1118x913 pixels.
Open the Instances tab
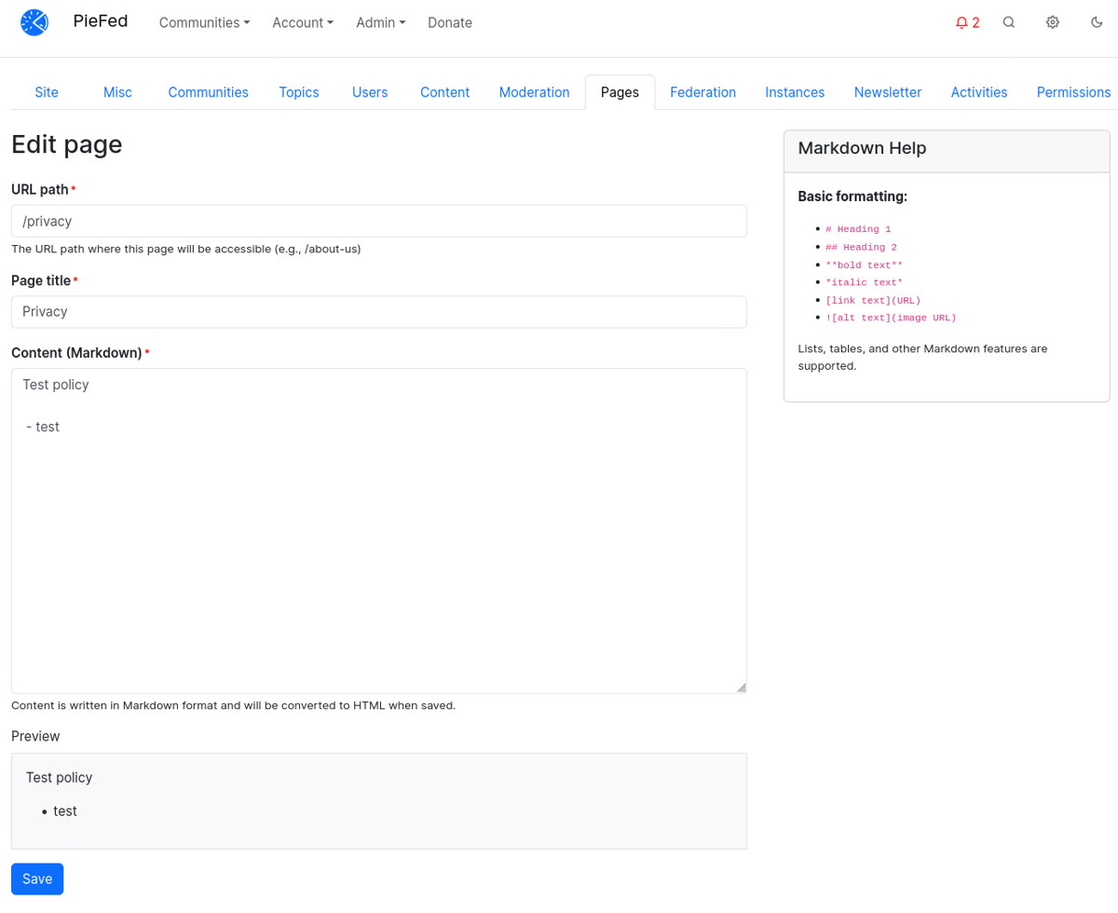(795, 92)
